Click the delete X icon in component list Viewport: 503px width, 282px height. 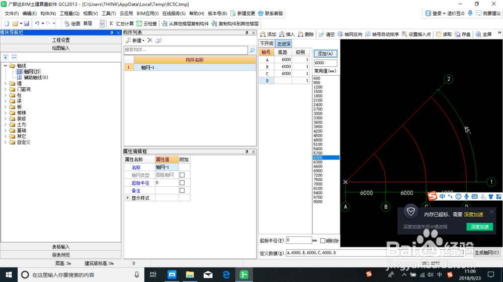(150, 40)
